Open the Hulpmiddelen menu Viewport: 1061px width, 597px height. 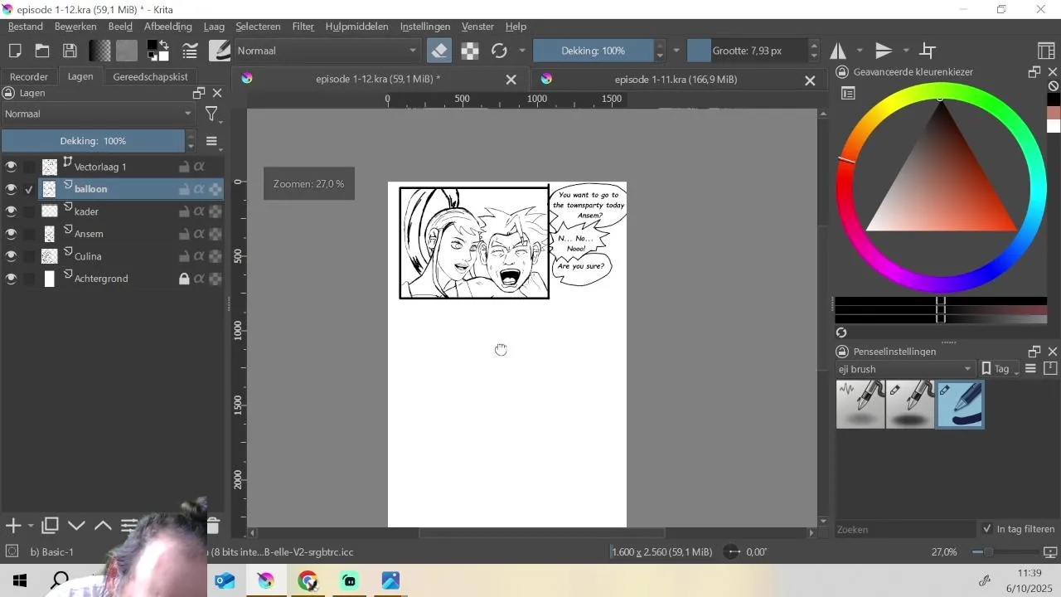coord(356,27)
